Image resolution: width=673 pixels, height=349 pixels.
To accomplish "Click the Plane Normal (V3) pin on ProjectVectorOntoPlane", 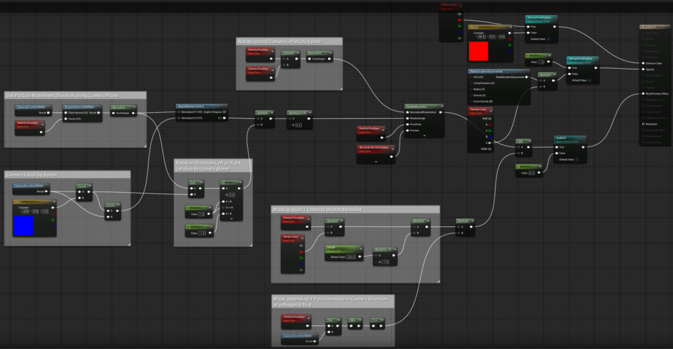I will click(x=66, y=113).
